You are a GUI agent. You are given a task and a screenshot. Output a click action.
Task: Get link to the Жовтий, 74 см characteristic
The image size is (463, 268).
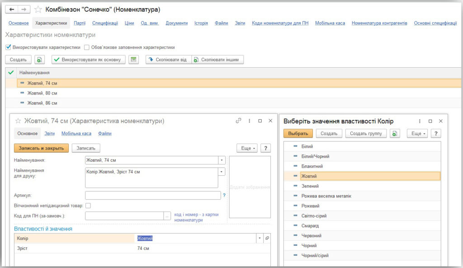tap(238, 121)
